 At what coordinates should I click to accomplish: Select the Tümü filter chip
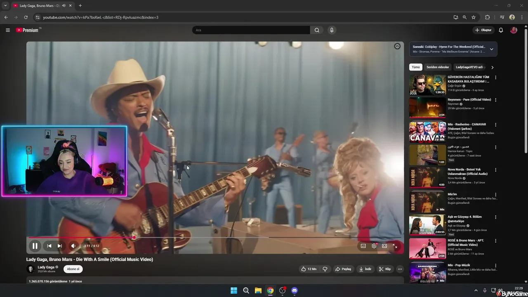click(x=416, y=67)
